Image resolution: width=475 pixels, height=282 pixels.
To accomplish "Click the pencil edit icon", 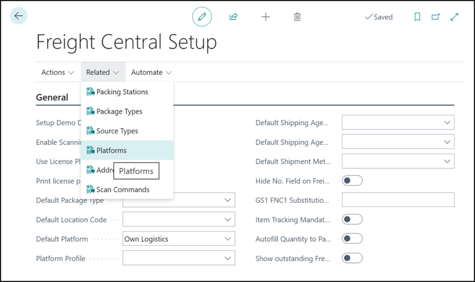I will click(x=202, y=17).
